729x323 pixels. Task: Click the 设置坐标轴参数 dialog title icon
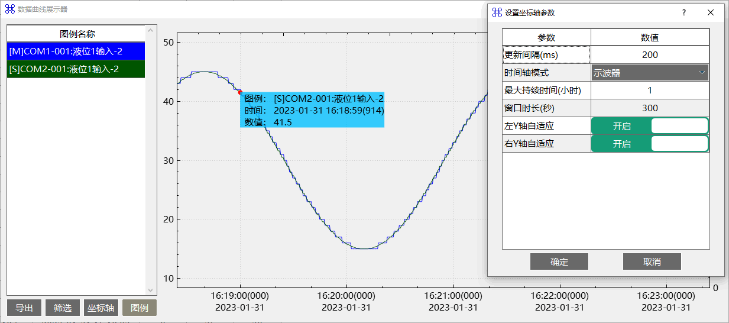pos(497,12)
